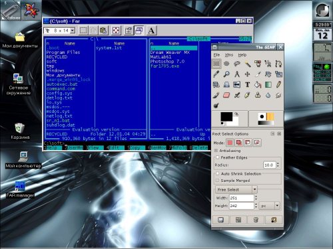This screenshot has width=333, height=249.
Task: Enable the Feather Edges checkbox
Action: [x=218, y=157]
